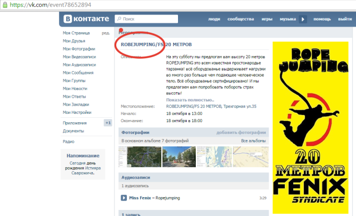Open Мои Настройки in sidebar
Screen dimensions: 356x216
[77, 112]
